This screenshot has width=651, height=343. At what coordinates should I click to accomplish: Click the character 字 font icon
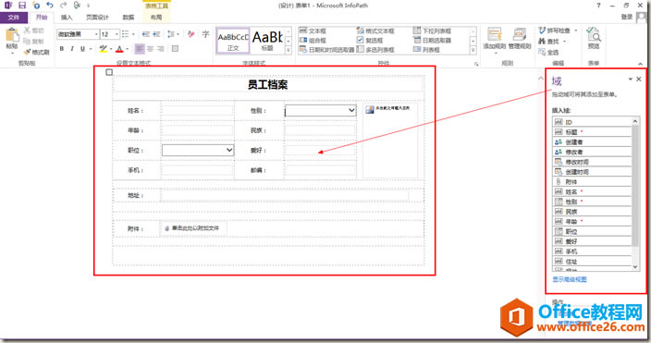coord(205,34)
